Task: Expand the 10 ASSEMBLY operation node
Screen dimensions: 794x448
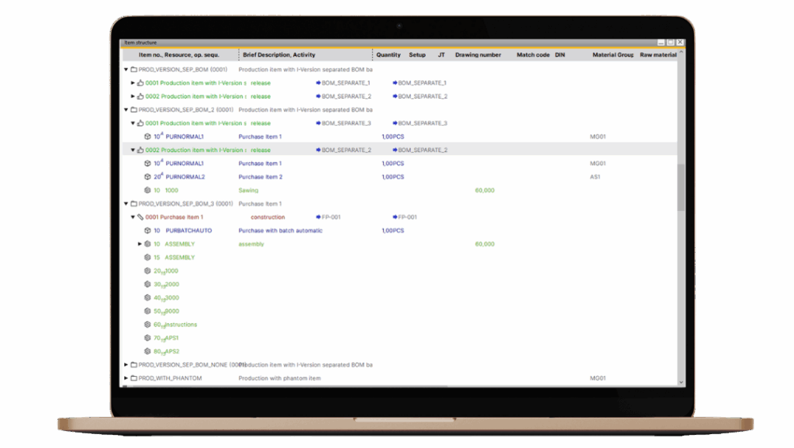Action: 138,243
